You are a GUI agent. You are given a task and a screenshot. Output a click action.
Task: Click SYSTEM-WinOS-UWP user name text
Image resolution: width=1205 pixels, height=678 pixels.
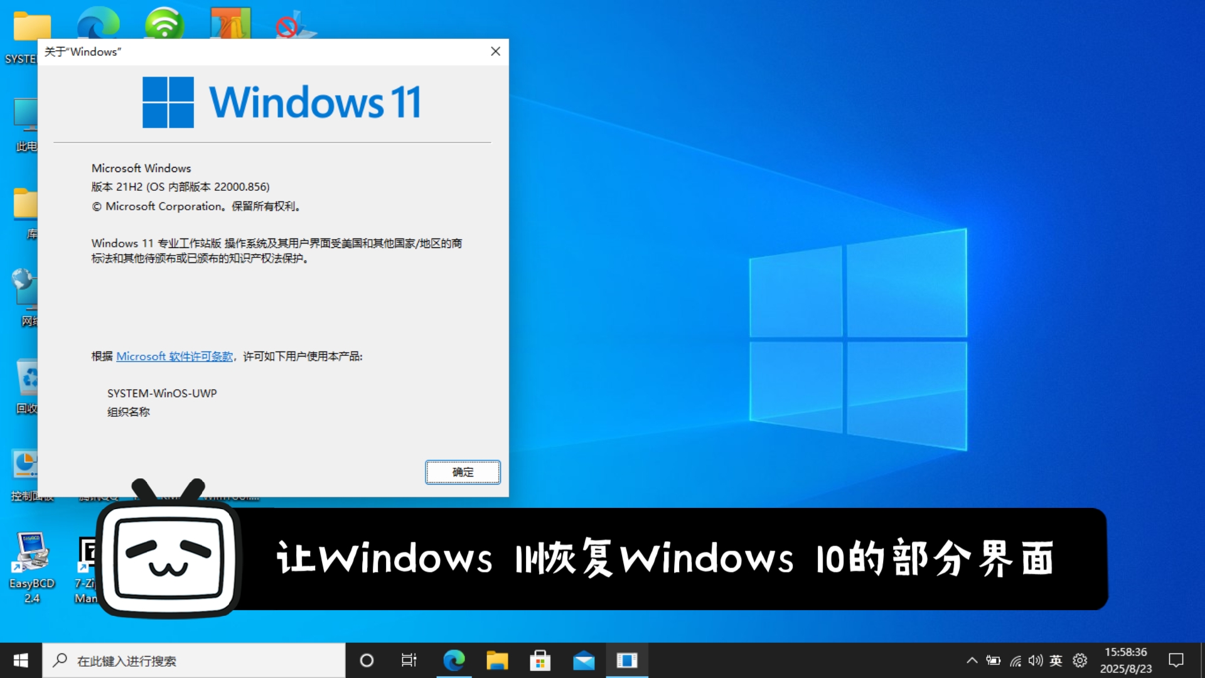(162, 394)
